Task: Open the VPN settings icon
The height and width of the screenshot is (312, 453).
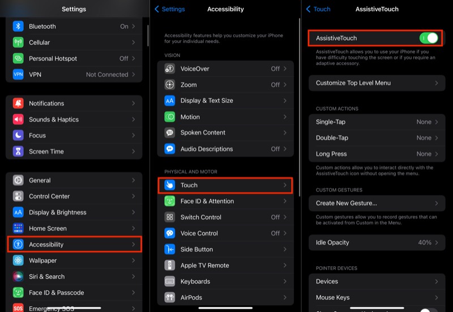Action: click(x=19, y=75)
